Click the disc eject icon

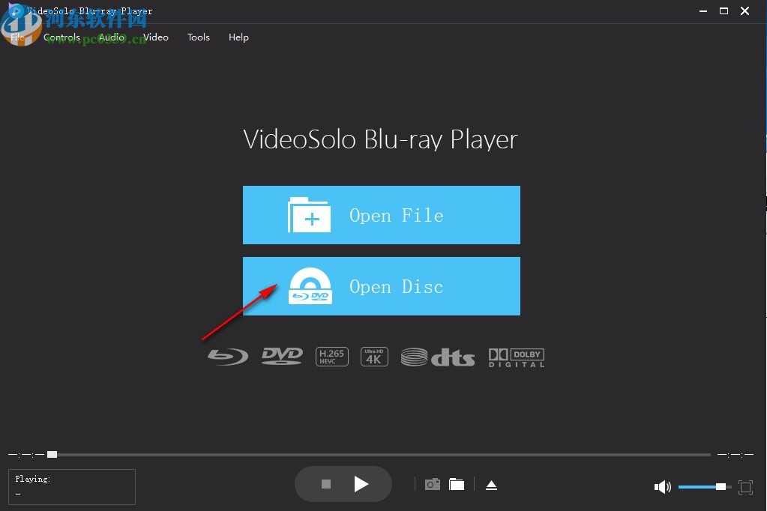[x=491, y=484]
